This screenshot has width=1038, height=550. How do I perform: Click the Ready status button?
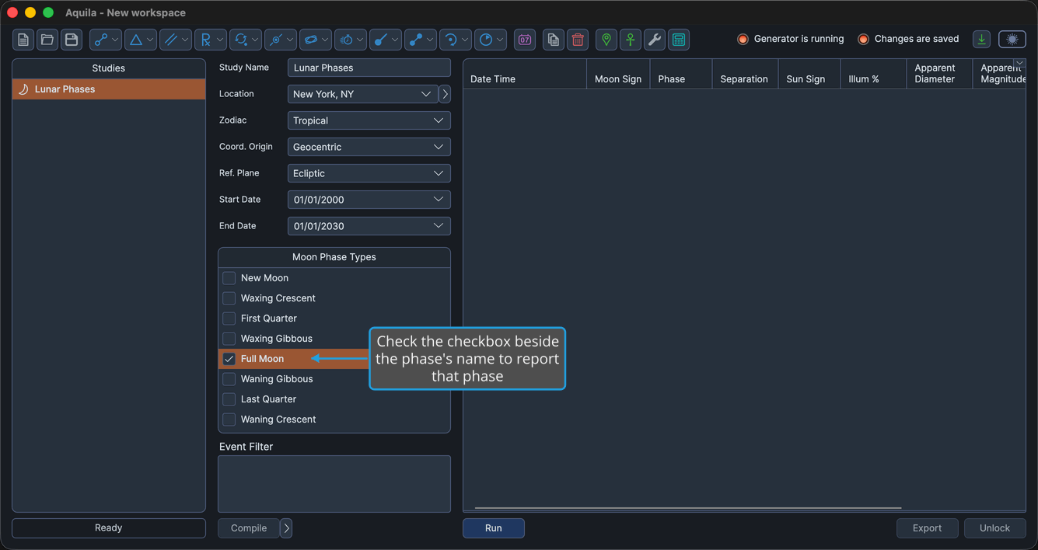[x=109, y=528]
